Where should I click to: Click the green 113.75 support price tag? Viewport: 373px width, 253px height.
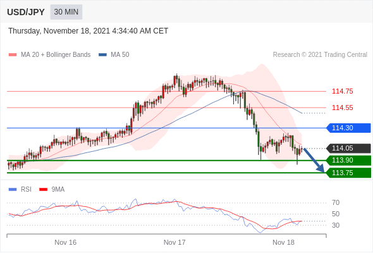348,173
